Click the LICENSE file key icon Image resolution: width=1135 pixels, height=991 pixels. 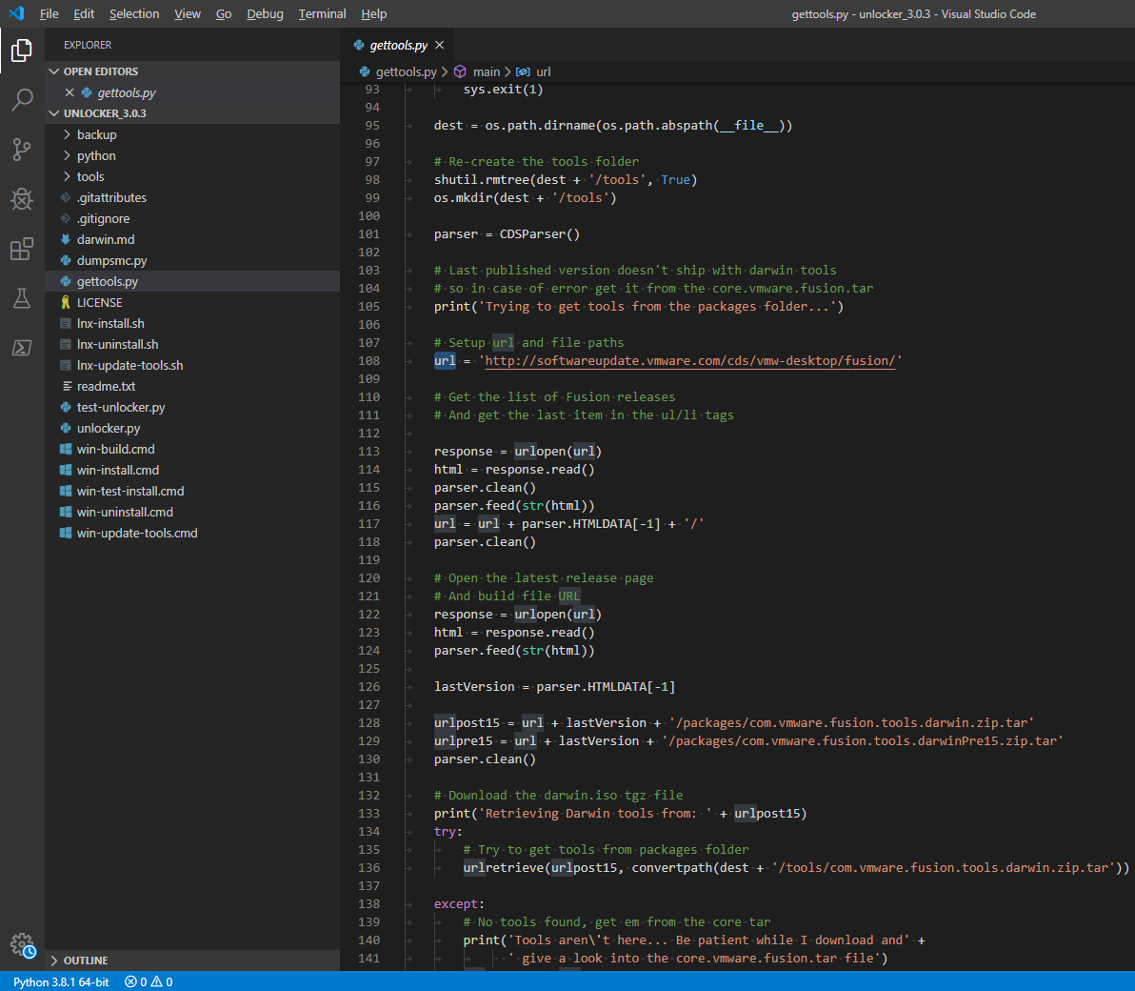click(x=65, y=302)
